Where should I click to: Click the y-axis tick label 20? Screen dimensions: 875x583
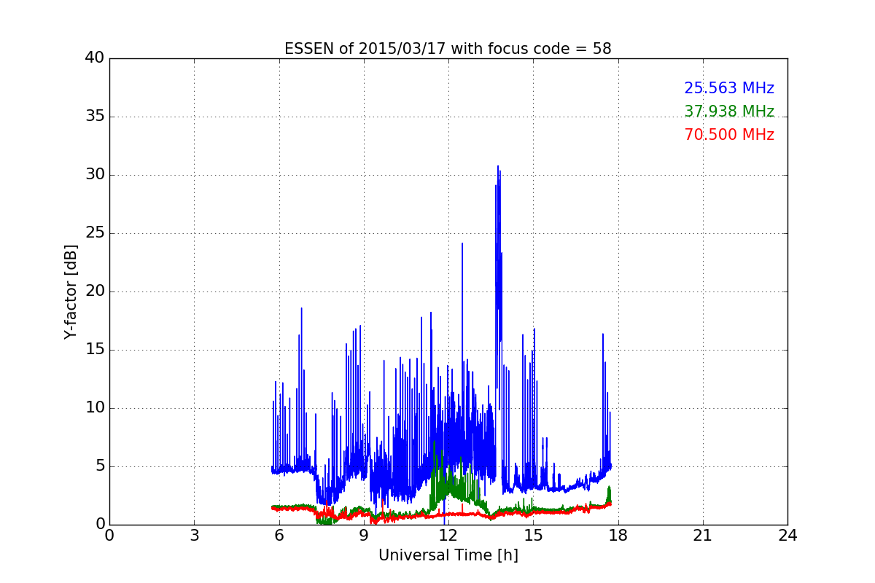click(x=95, y=291)
